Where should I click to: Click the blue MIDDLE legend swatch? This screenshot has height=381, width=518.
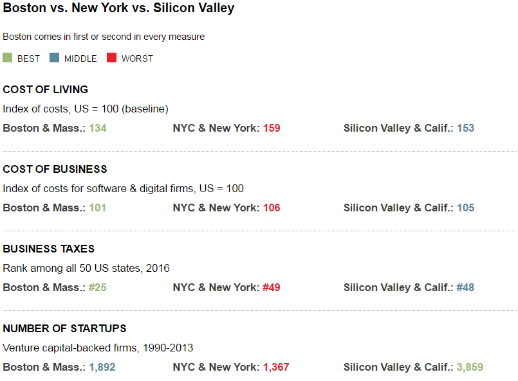54,58
